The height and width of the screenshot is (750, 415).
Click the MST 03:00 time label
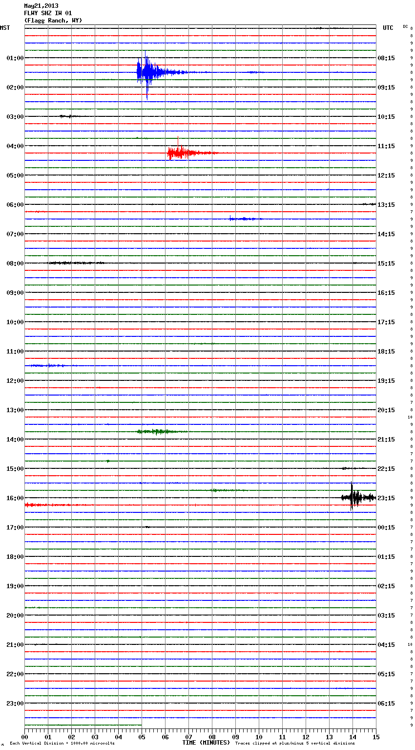[x=15, y=117]
